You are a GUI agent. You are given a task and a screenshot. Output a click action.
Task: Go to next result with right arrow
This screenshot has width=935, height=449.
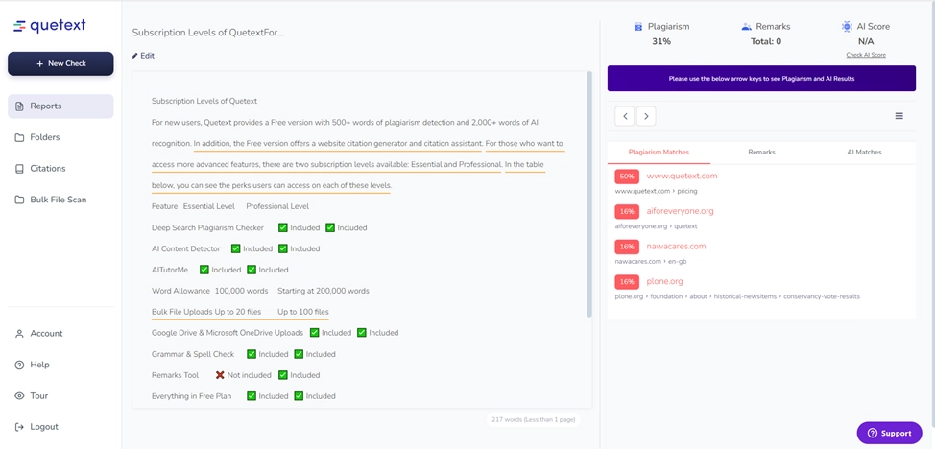click(x=646, y=116)
